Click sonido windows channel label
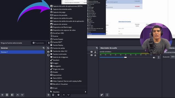 pos(105,52)
